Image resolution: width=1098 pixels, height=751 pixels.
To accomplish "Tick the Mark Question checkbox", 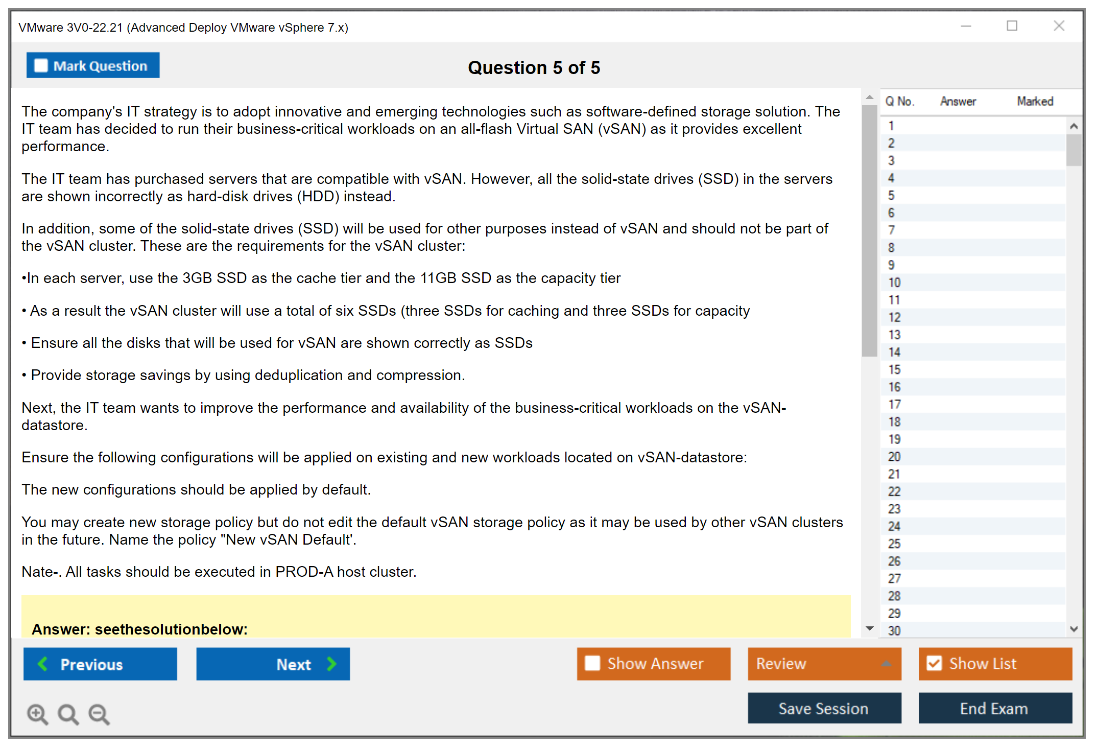I will (x=41, y=65).
